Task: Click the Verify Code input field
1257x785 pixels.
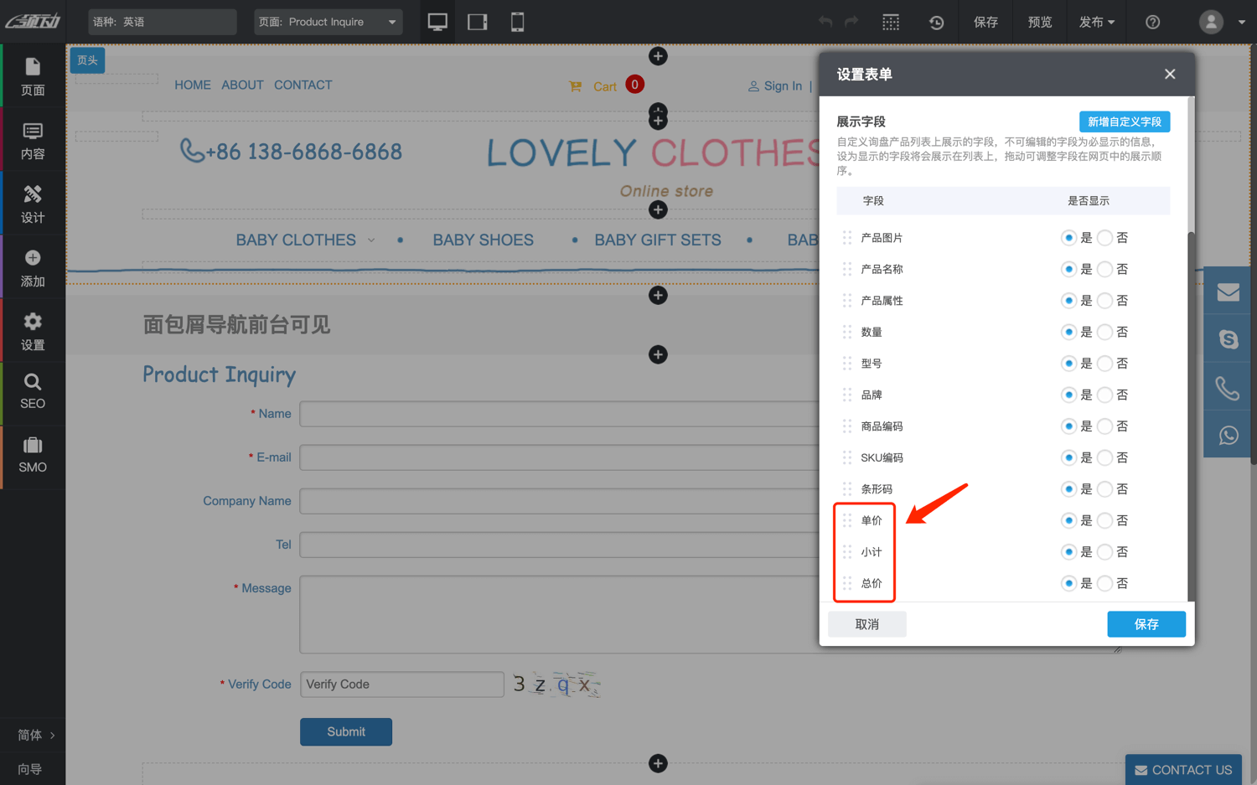Action: coord(401,684)
